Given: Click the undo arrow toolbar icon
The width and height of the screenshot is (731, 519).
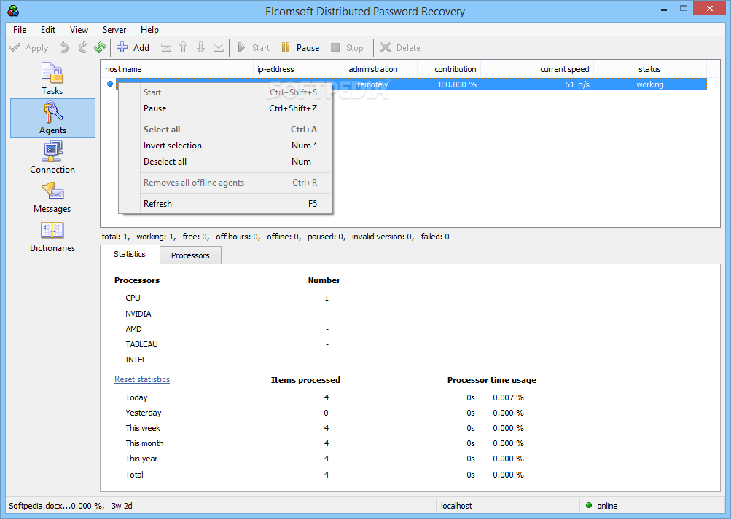Looking at the screenshot, I should (x=64, y=47).
